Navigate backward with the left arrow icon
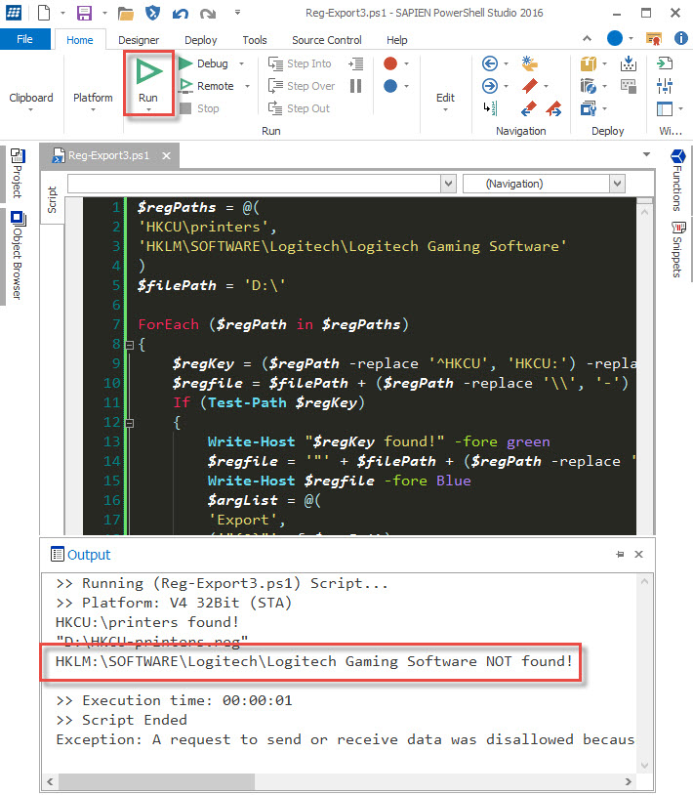The height and width of the screenshot is (795, 693). (x=489, y=63)
